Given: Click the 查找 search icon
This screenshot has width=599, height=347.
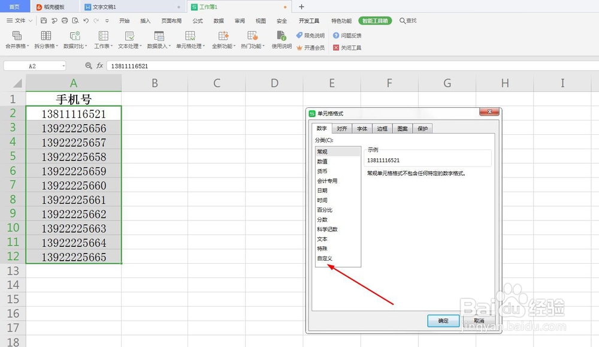Looking at the screenshot, I should click(403, 20).
